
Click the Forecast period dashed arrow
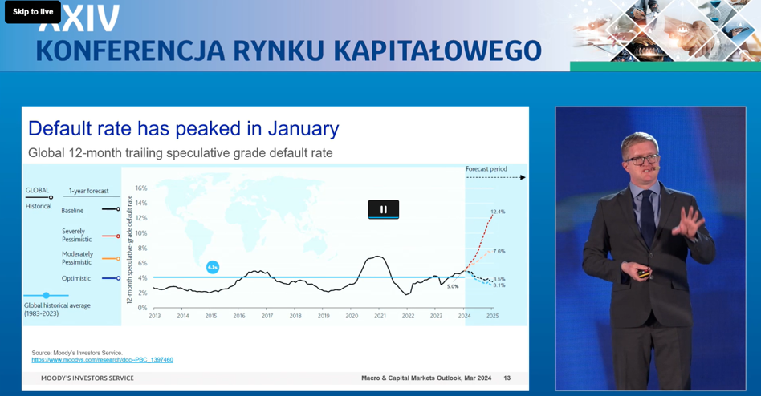tap(495, 177)
